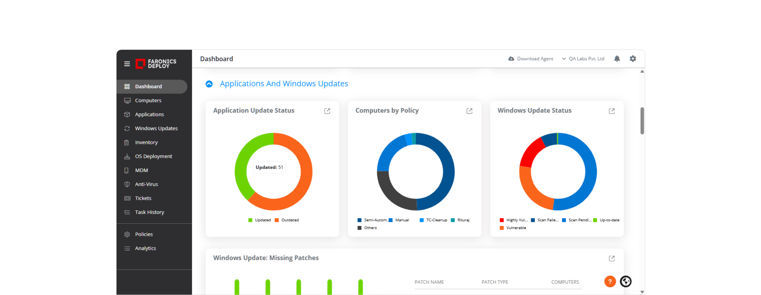
Task: Click the hamburger menu icon
Action: pos(127,64)
